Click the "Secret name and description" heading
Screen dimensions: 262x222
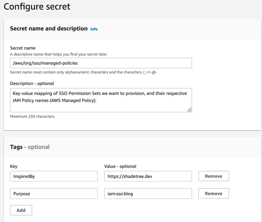(x=49, y=29)
